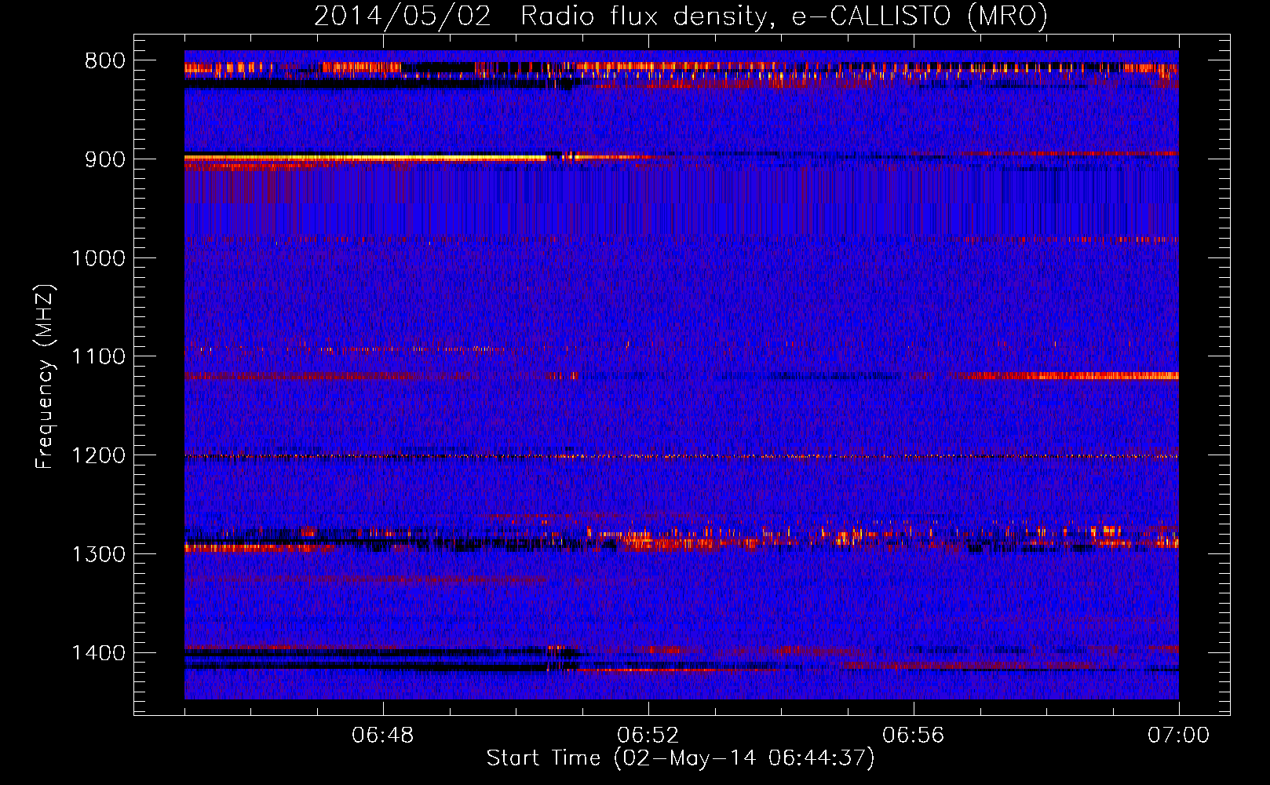Screen dimensions: 1270x785
Task: Click the bright yellow emission band near 900 MHz
Action: (366, 158)
